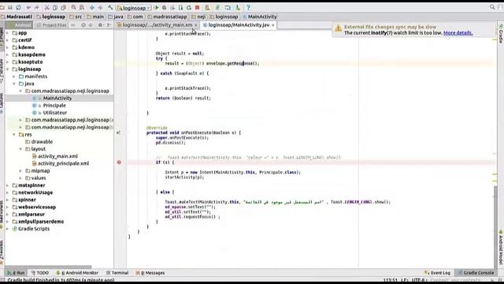Click the Forward navigation arrow icon
The image size is (504, 284).
(100, 7)
